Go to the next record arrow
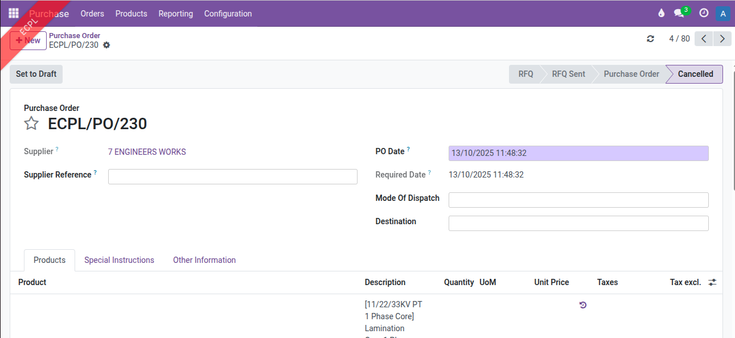Viewport: 735px width, 338px height. 722,39
